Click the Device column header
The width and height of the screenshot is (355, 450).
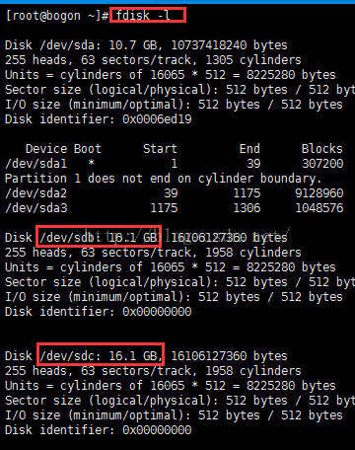tap(46, 149)
